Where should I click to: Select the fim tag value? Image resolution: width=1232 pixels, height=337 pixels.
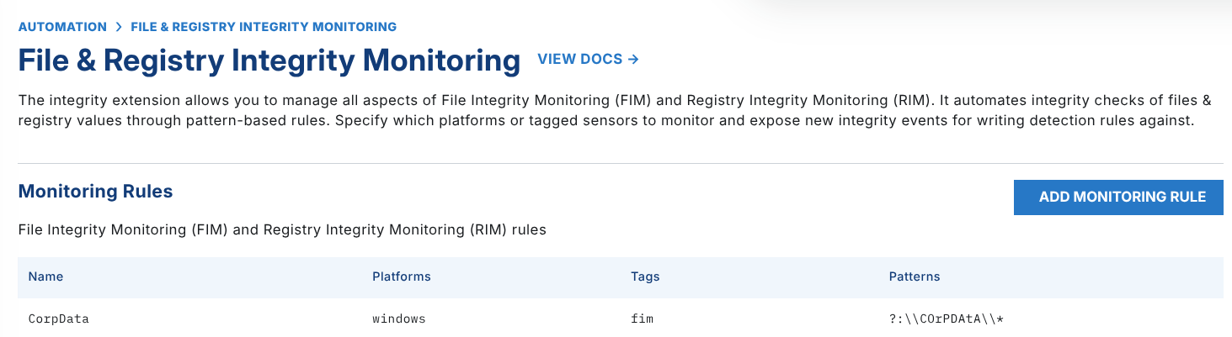(x=642, y=319)
